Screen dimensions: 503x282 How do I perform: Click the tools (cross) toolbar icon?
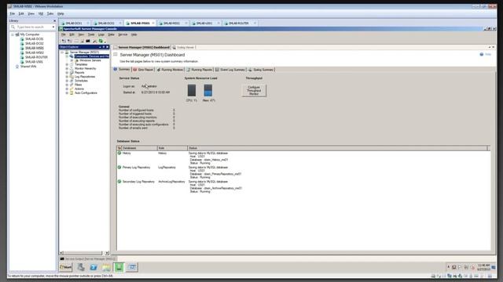click(94, 41)
